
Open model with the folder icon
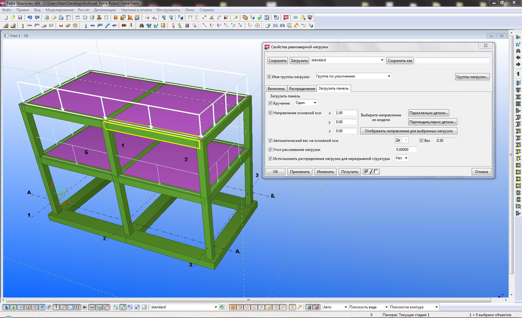point(13,17)
